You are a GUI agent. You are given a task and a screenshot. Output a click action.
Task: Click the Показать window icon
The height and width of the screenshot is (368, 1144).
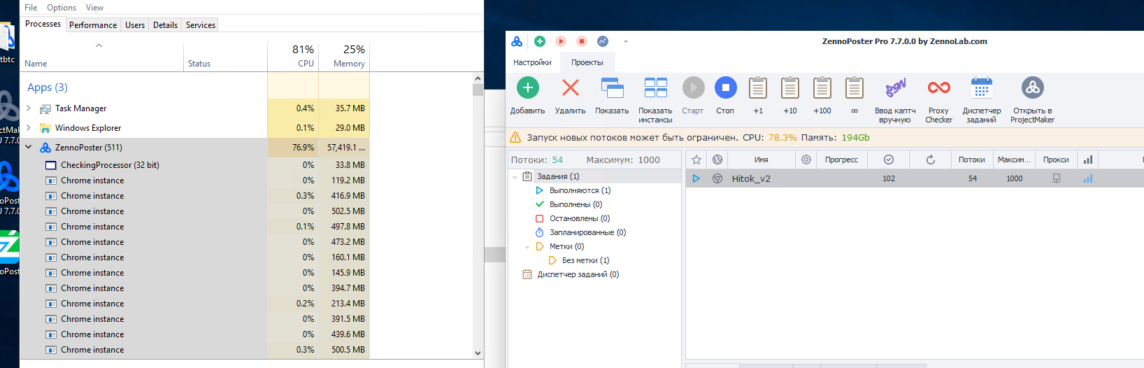point(612,87)
